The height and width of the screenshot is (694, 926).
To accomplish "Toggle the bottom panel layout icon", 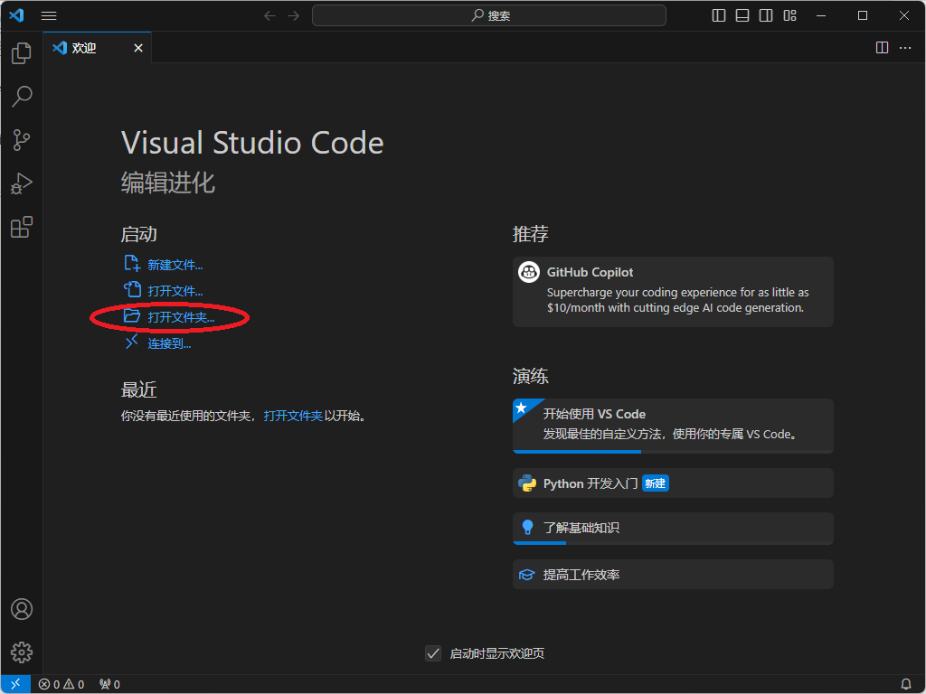I will [742, 16].
